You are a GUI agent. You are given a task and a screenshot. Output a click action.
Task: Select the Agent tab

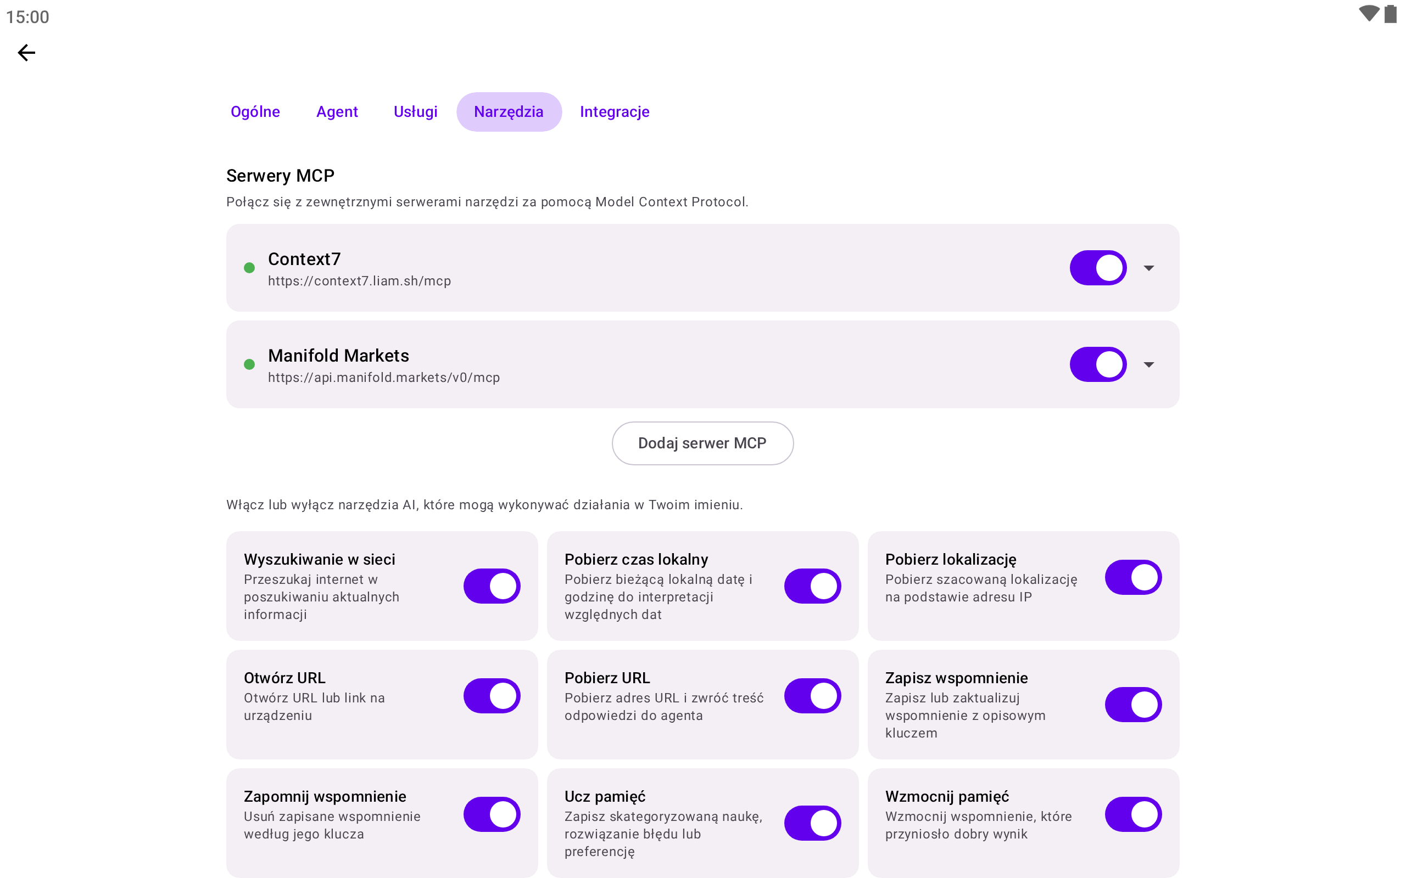click(337, 111)
